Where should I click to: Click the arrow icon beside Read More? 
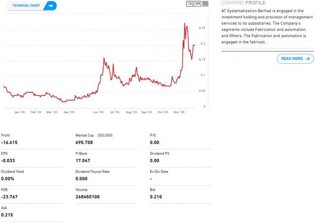pyautogui.click(x=308, y=59)
